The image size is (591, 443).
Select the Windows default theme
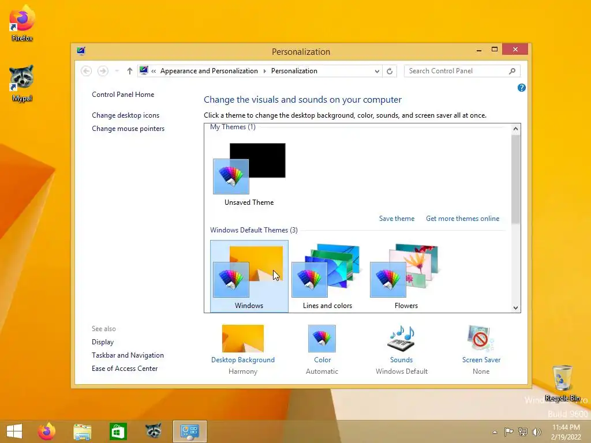249,276
